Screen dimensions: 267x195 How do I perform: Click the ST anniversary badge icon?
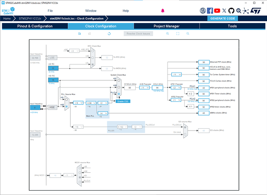coord(203,11)
